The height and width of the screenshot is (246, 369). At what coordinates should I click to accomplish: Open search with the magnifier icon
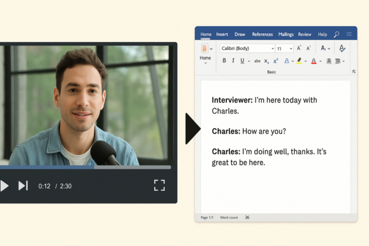(x=337, y=35)
